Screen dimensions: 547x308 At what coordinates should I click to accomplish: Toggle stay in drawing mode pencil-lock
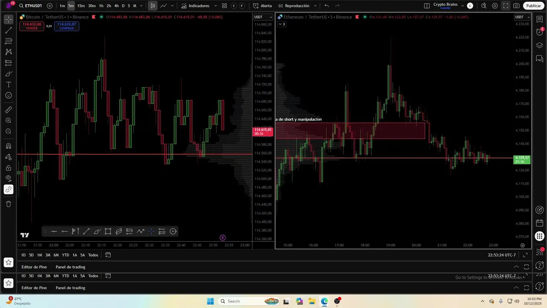click(9, 157)
